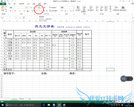Image resolution: width=134 pixels, height=107 pixels.
Task: Cut selection with the scissors icon
Action: point(6,7)
